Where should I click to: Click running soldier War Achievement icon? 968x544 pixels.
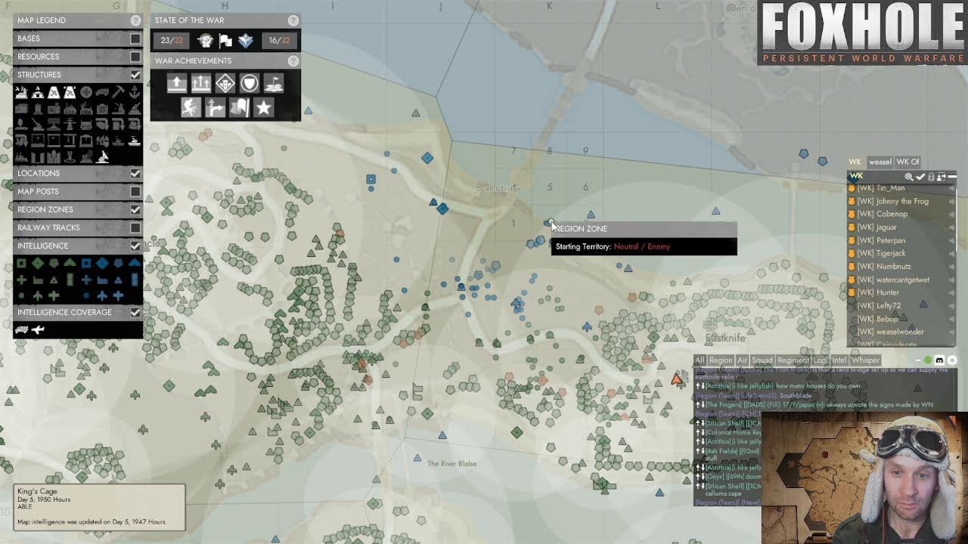(191, 108)
